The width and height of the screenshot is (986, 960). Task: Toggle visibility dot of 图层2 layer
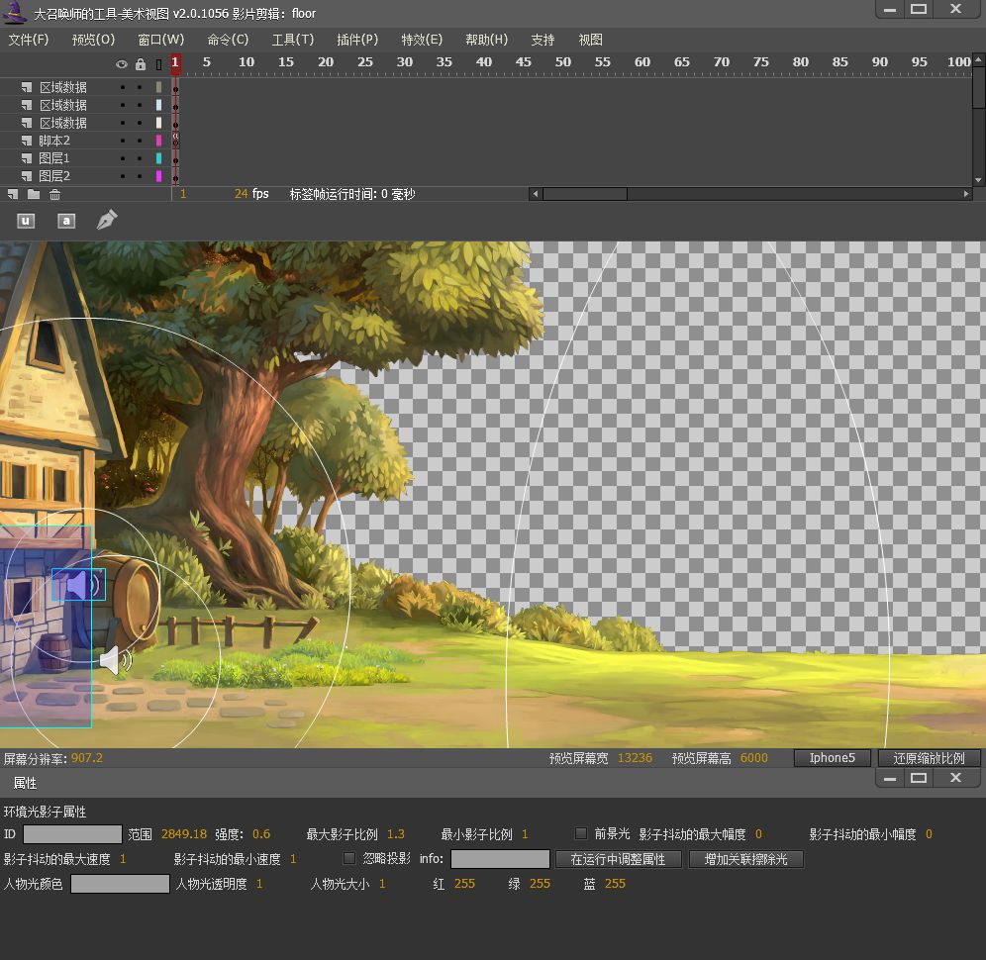point(123,175)
